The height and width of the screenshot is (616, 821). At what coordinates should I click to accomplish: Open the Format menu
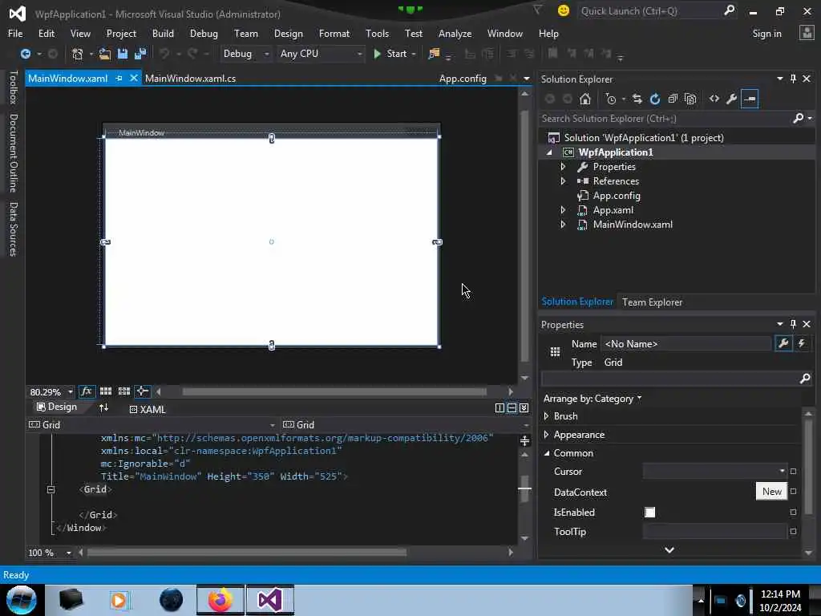334,34
